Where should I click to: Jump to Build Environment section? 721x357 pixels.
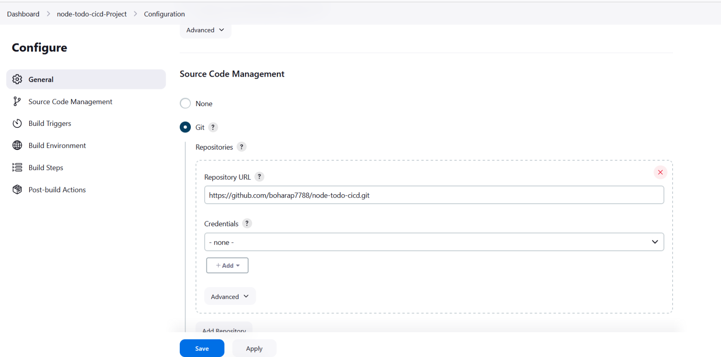pos(86,146)
